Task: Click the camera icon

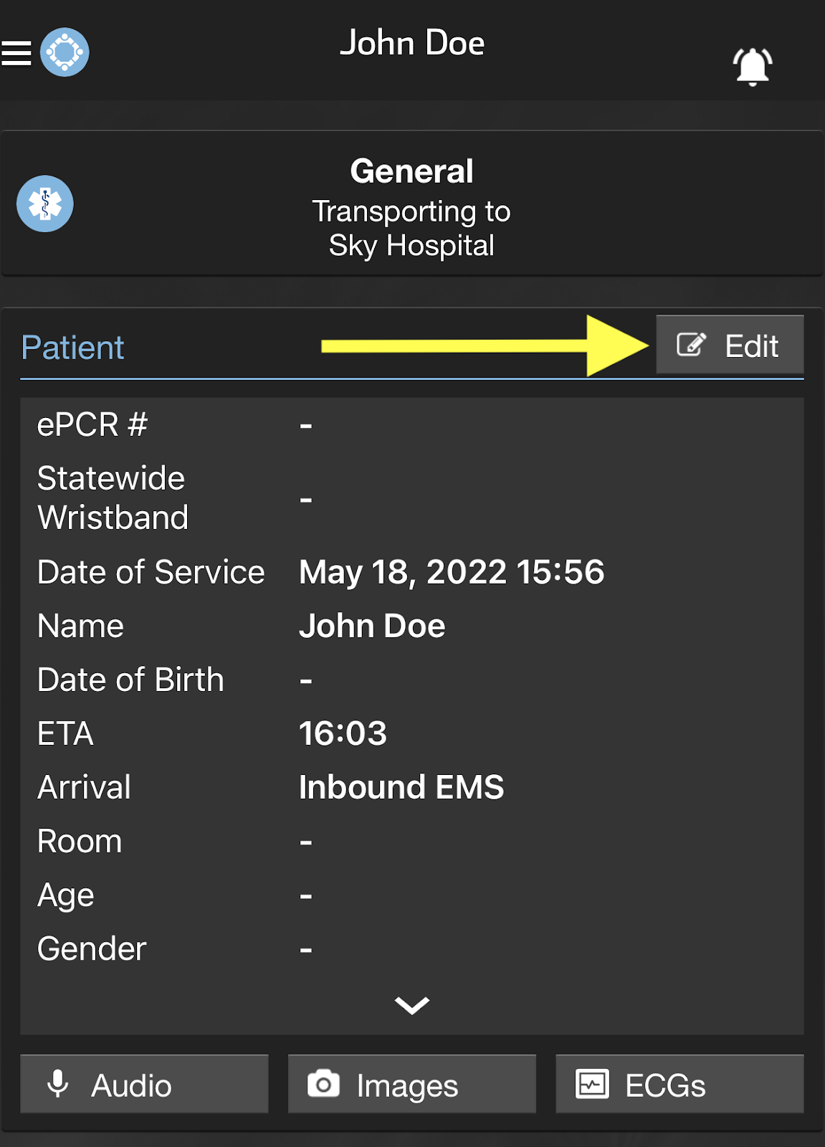Action: pyautogui.click(x=323, y=1084)
